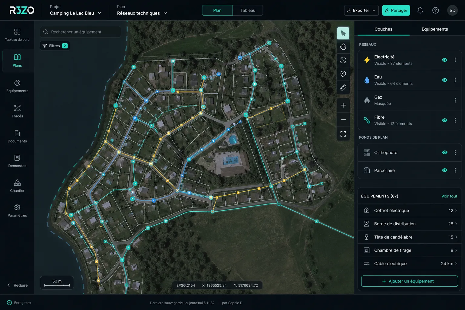
Task: Select the ruler measurement tool
Action: (343, 87)
